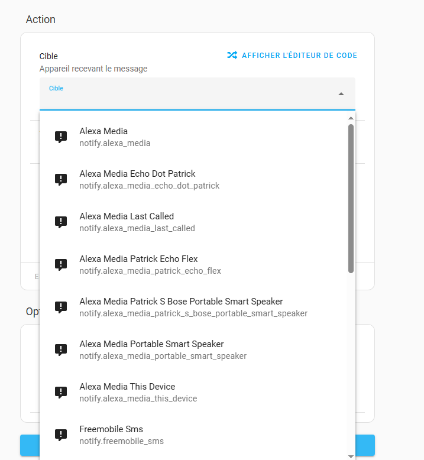This screenshot has height=460, width=424.
Task: Click the notify icon for Alexa Media Last Called
Action: (61, 222)
